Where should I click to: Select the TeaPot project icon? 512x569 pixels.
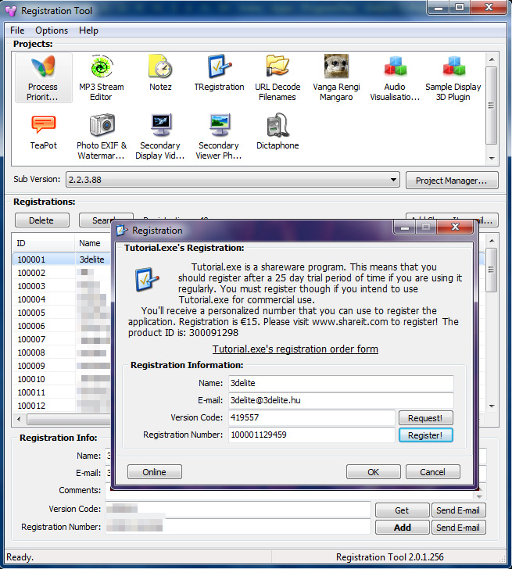(x=43, y=131)
